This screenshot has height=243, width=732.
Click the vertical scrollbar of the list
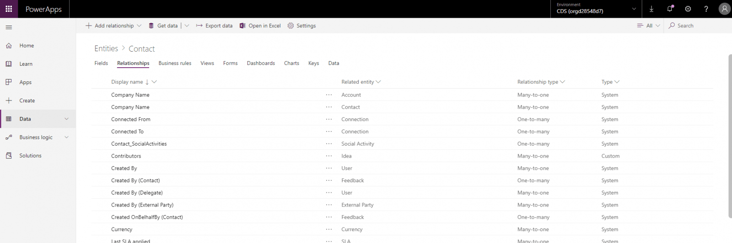(730, 136)
